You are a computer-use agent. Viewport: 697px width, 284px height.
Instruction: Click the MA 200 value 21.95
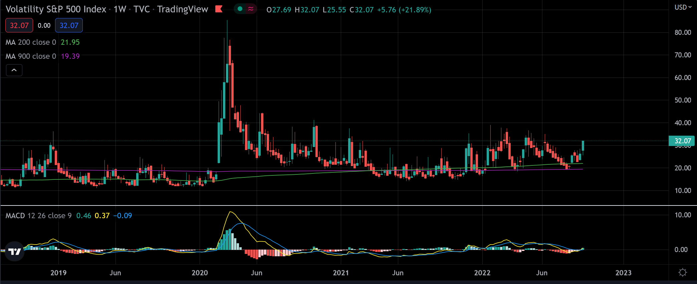(70, 42)
